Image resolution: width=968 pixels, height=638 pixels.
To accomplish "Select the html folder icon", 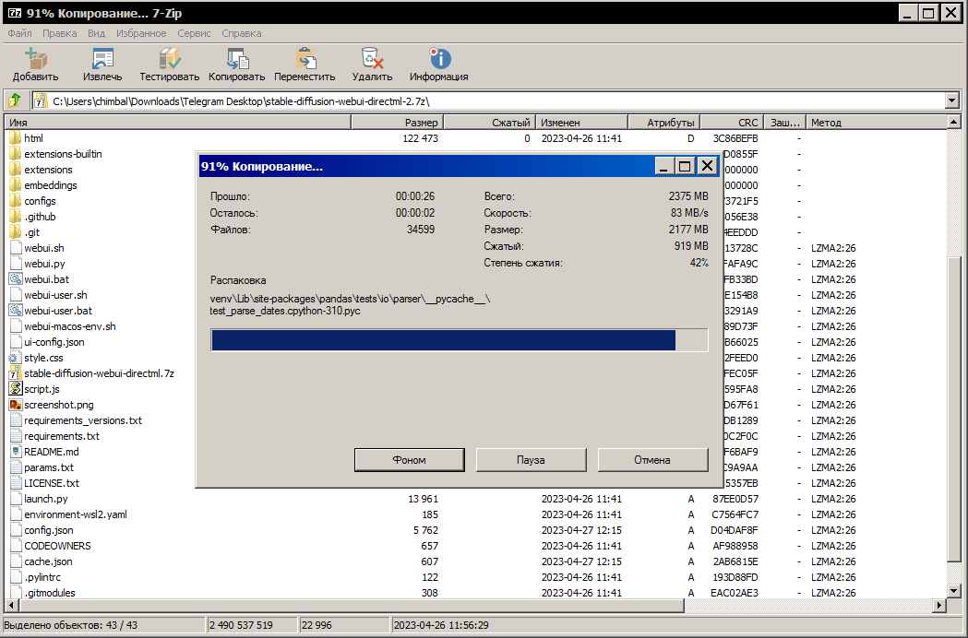I will [16, 138].
